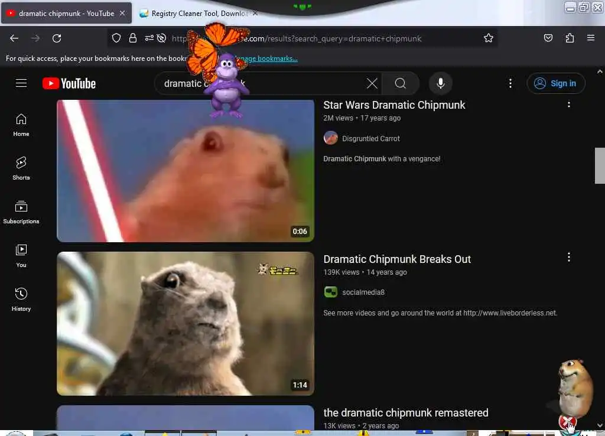Go back with the browser back arrow
Viewport: 605px width, 436px height.
point(14,38)
